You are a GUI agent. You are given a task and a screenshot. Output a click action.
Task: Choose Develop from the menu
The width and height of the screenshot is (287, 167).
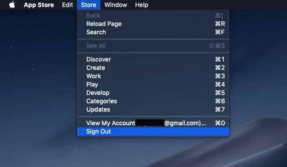pos(153,93)
